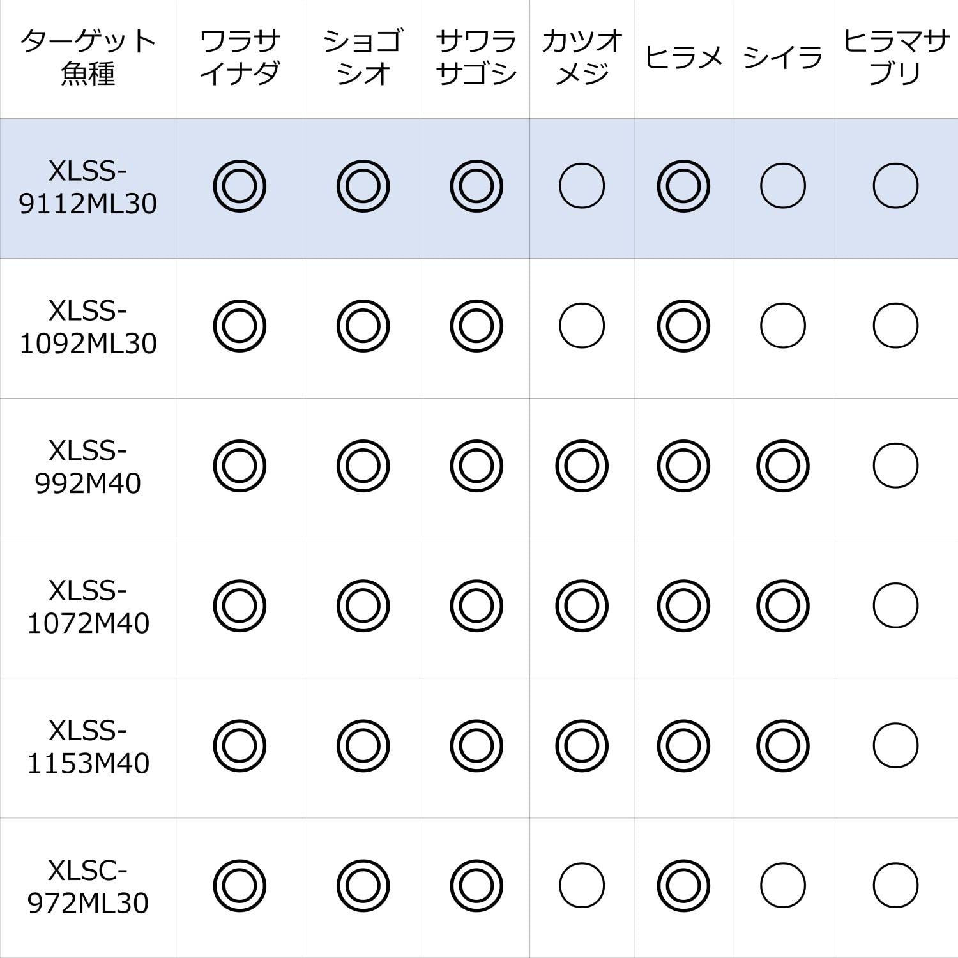Image resolution: width=958 pixels, height=958 pixels.
Task: Click the ヒラメ column header
Action: pos(683,57)
